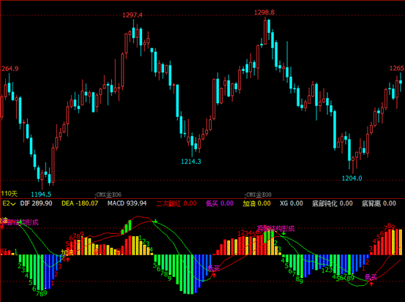Screen dimensions: 405x302
Task: Click the CMX金E08 contract timeline marker
Action: [x=259, y=195]
